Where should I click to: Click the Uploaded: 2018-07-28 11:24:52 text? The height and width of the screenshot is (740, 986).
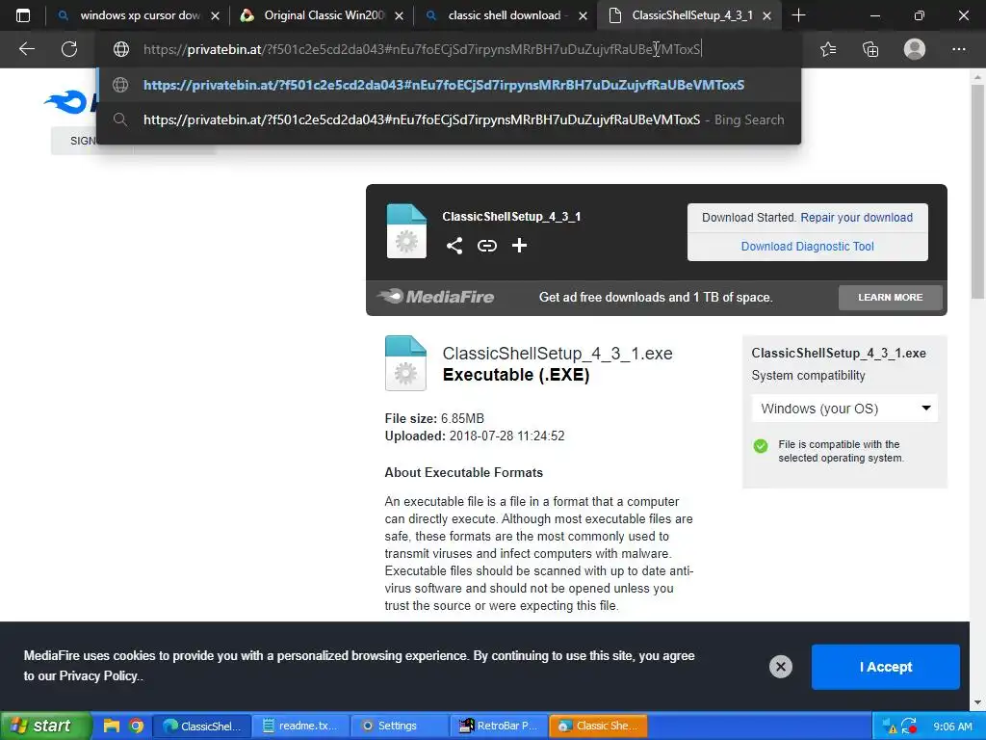click(475, 436)
